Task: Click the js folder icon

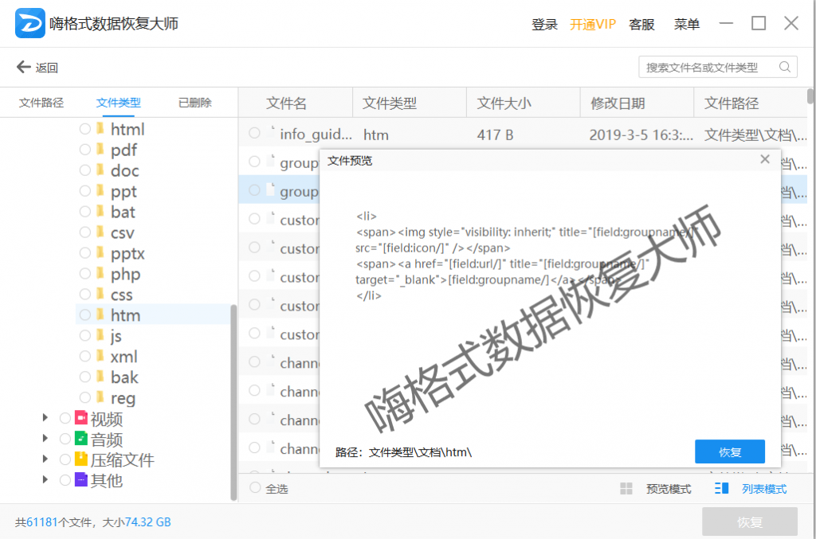Action: pos(100,335)
